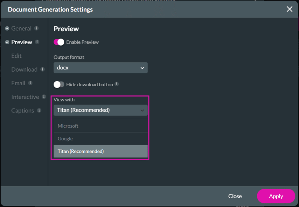Click info icon beside Email
The width and height of the screenshot is (299, 207).
click(30, 83)
